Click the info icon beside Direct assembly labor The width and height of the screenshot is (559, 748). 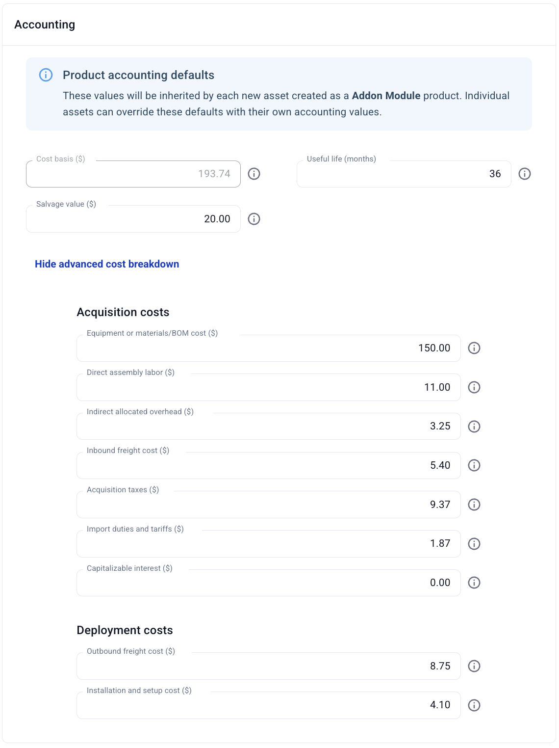(474, 387)
